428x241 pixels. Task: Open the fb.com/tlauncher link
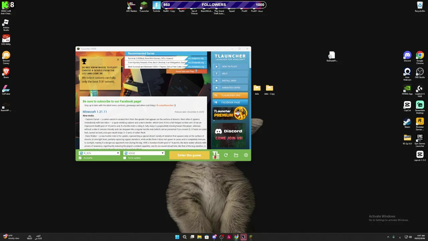pos(165,105)
